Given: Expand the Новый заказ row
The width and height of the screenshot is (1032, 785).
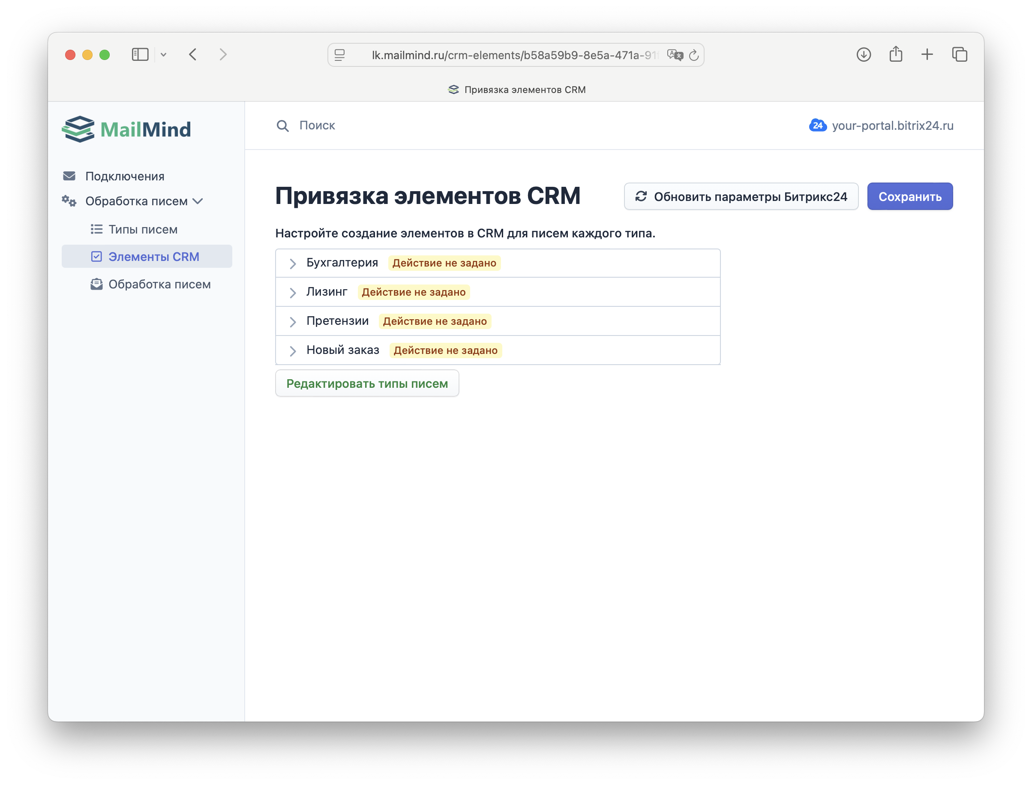Looking at the screenshot, I should [x=293, y=351].
